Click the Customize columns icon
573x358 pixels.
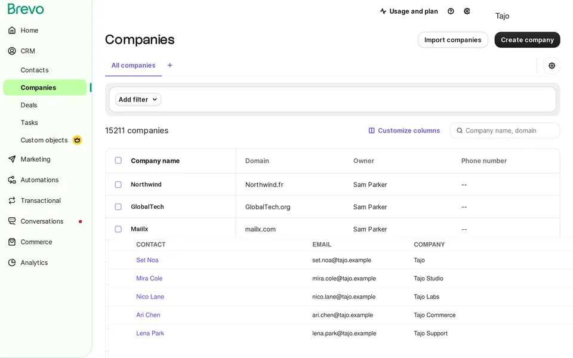coord(372,131)
